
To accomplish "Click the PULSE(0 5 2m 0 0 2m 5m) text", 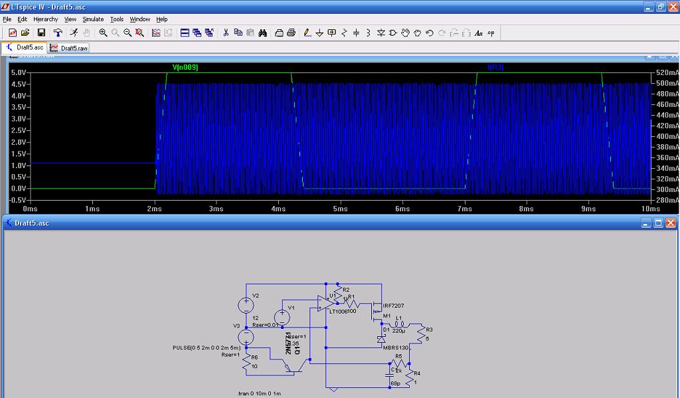I will click(207, 348).
